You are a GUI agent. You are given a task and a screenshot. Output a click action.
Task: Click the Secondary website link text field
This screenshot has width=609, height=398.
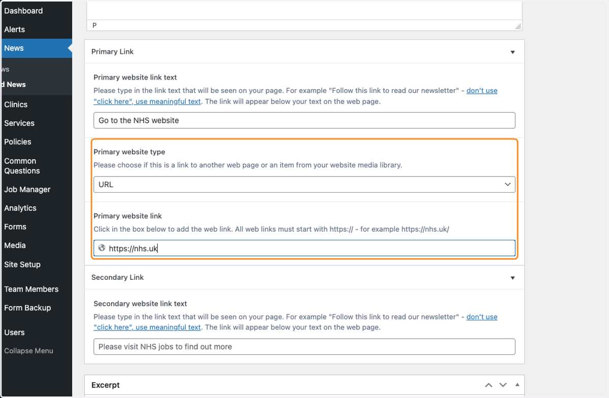[304, 346]
